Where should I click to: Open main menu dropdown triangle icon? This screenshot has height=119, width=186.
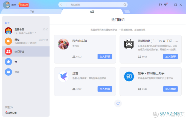(166, 5)
